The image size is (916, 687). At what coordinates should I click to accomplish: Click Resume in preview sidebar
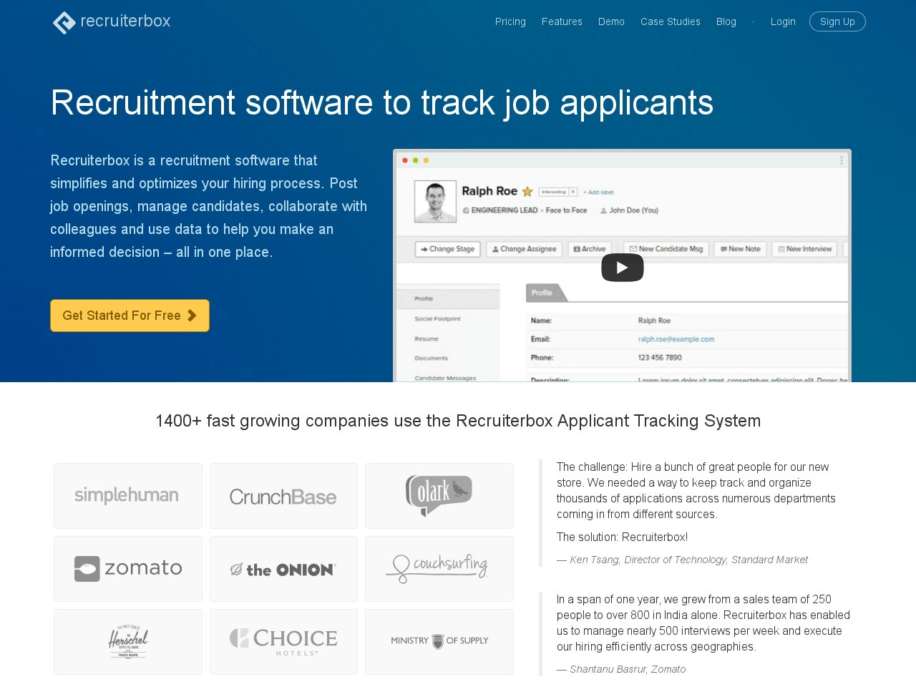(x=427, y=338)
